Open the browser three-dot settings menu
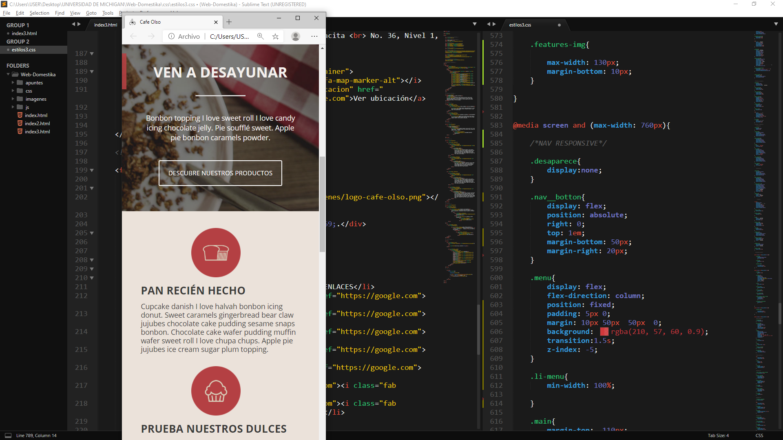783x440 pixels. [314, 36]
